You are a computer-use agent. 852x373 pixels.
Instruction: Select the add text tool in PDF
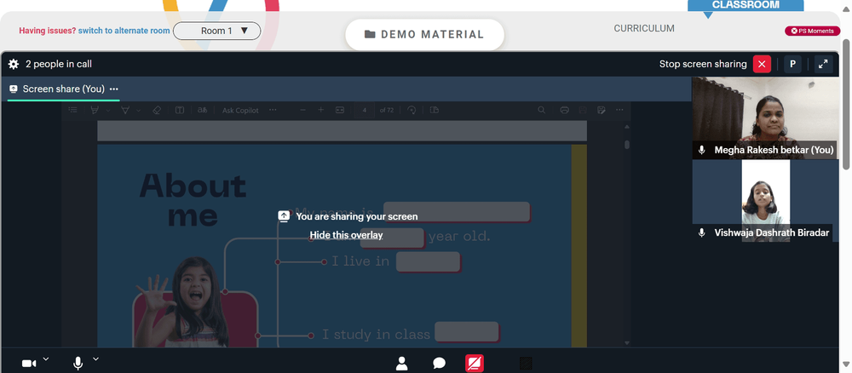click(179, 110)
